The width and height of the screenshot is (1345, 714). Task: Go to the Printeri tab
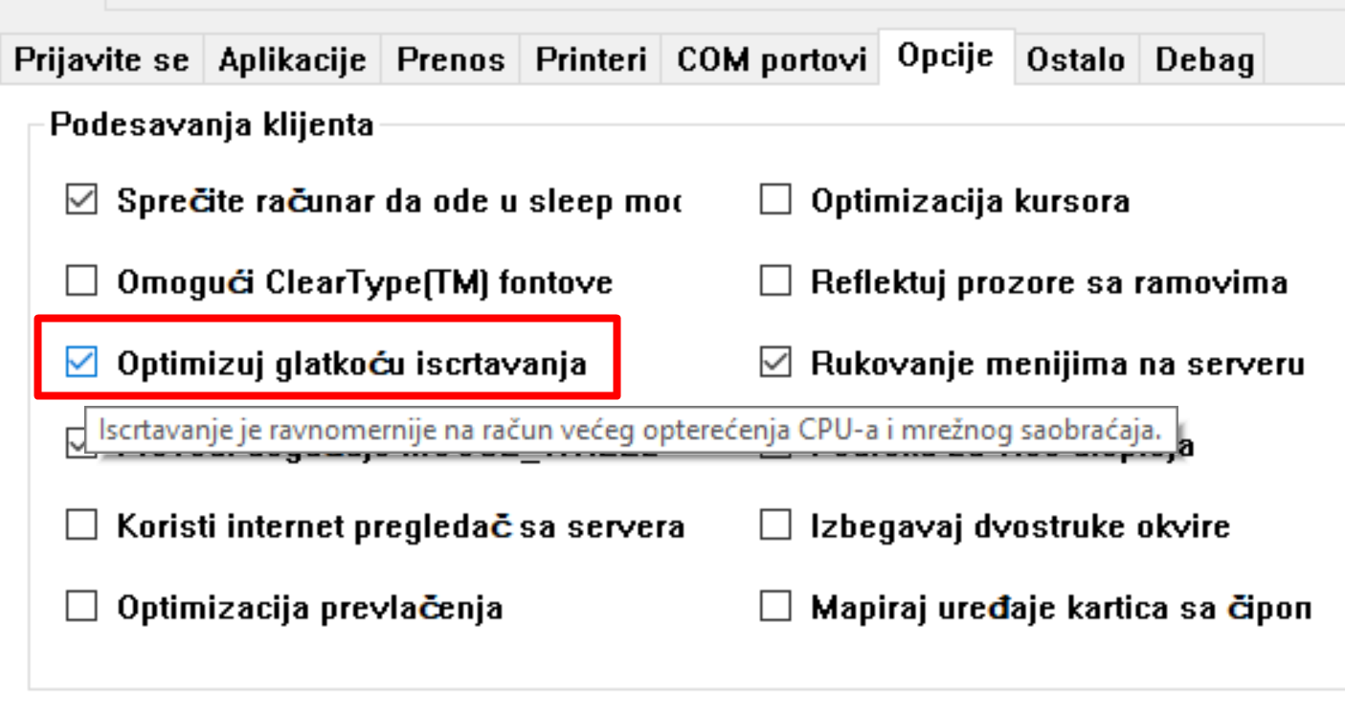coord(592,60)
